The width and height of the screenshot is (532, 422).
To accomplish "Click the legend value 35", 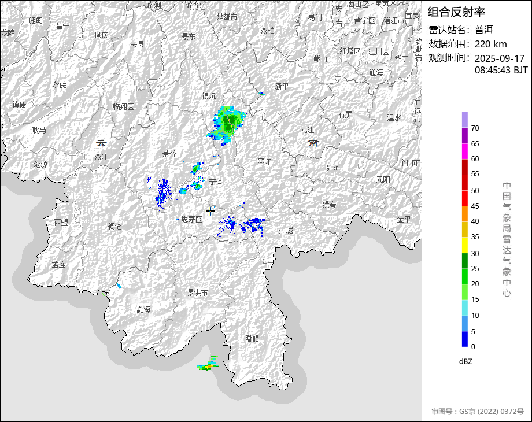I will (x=475, y=237).
